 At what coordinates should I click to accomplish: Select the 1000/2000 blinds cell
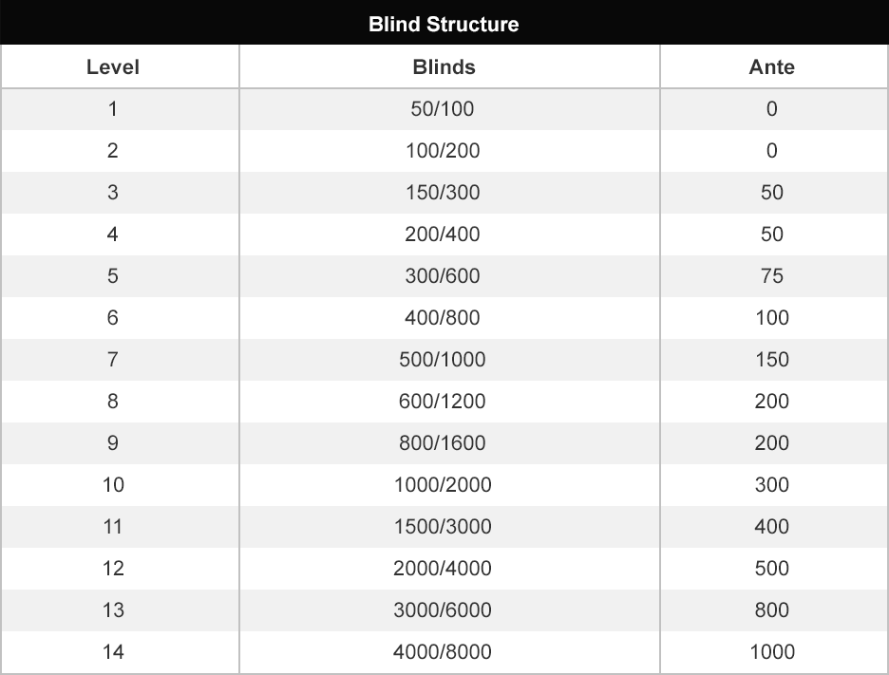[x=443, y=485]
